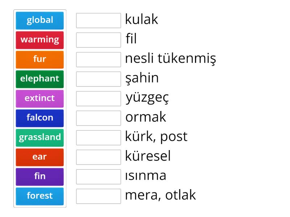Click the blank box for 'nesli tükenmiş'

tap(99, 60)
